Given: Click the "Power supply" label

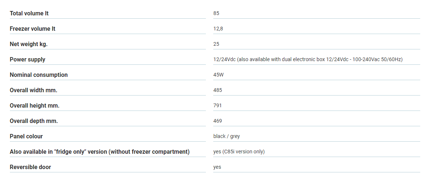Looking at the screenshot, I should pyautogui.click(x=27, y=60).
